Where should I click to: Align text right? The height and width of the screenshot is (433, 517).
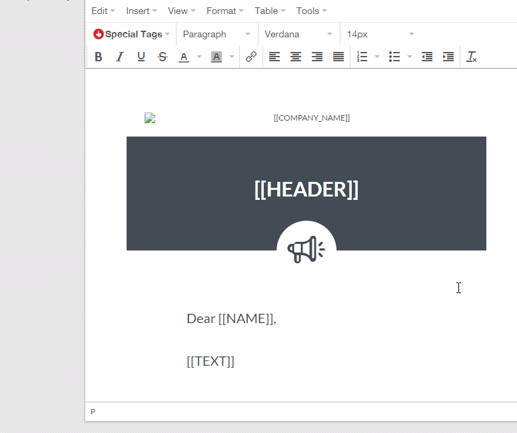point(317,57)
